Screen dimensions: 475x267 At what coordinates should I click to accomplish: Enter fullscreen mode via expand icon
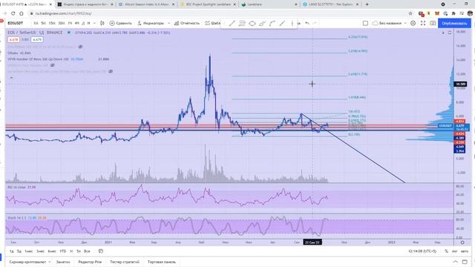tap(423, 23)
